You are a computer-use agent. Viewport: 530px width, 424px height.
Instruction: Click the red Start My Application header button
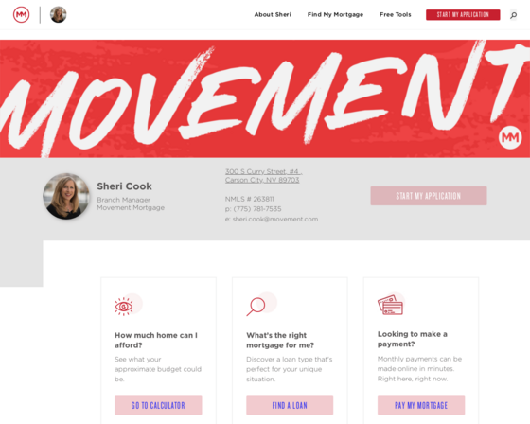(x=463, y=14)
